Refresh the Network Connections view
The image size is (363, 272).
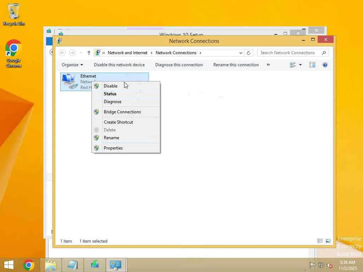click(248, 53)
